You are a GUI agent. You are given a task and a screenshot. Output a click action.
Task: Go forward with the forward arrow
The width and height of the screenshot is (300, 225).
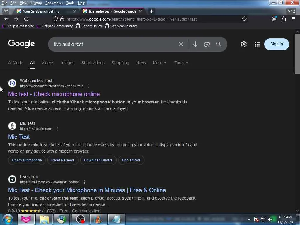pyautogui.click(x=16, y=19)
